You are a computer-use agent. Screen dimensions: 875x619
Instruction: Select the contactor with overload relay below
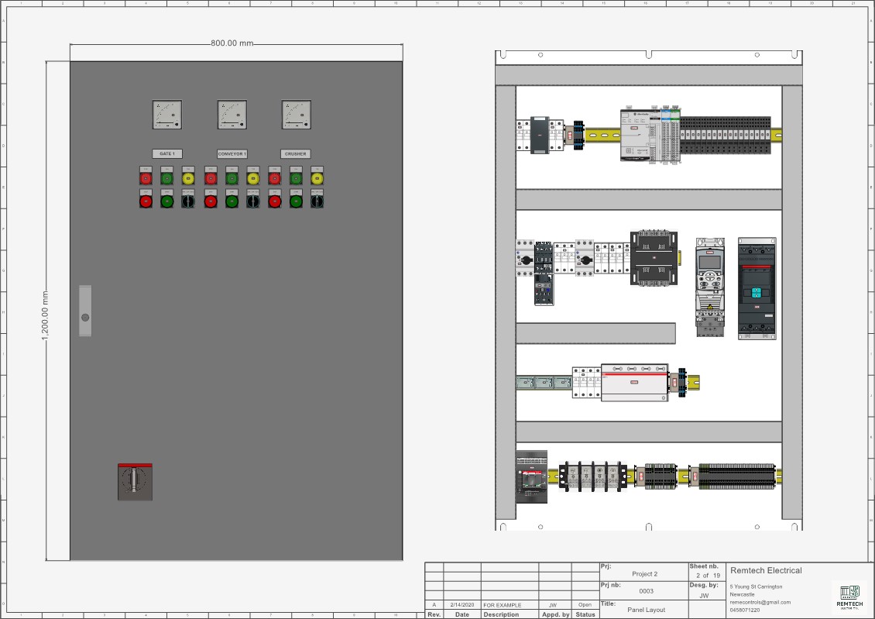[x=544, y=273]
